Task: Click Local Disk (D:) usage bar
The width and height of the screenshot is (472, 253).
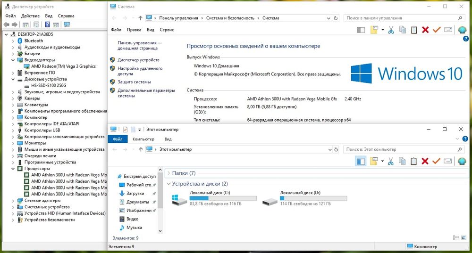Action: coord(313,198)
